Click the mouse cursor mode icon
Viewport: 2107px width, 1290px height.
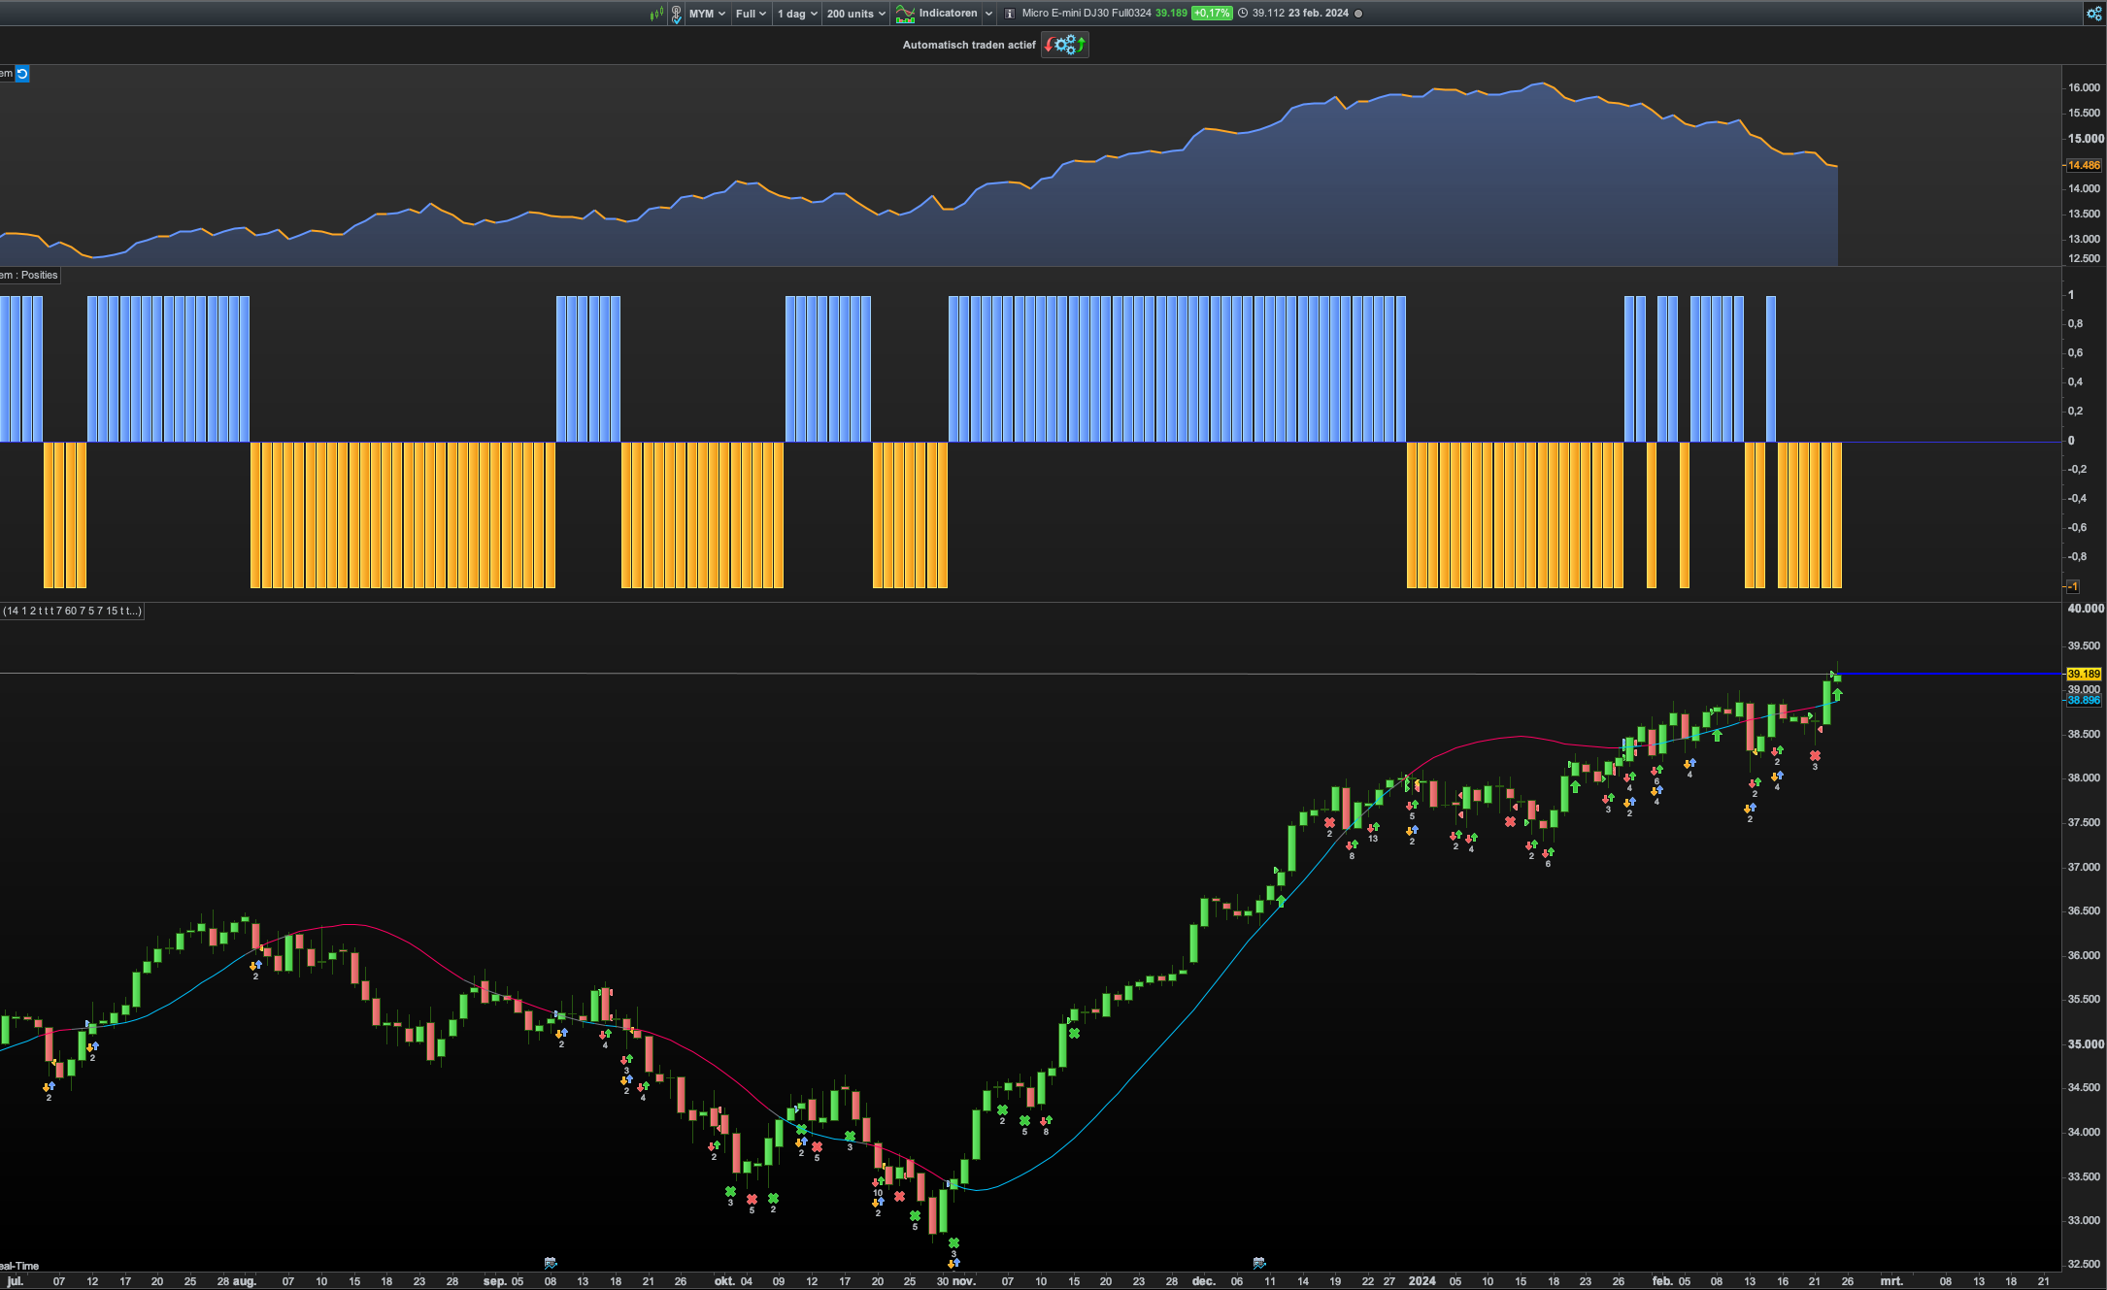pyautogui.click(x=676, y=14)
